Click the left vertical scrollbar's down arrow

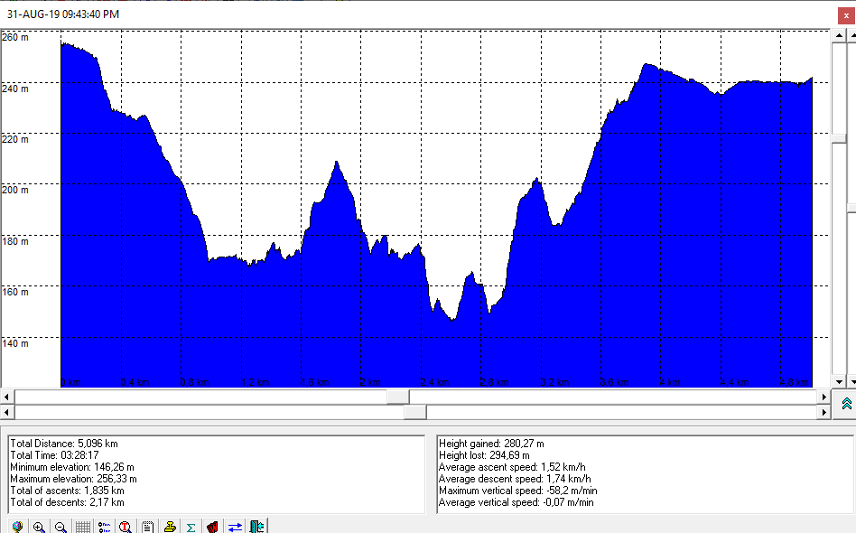coord(839,381)
